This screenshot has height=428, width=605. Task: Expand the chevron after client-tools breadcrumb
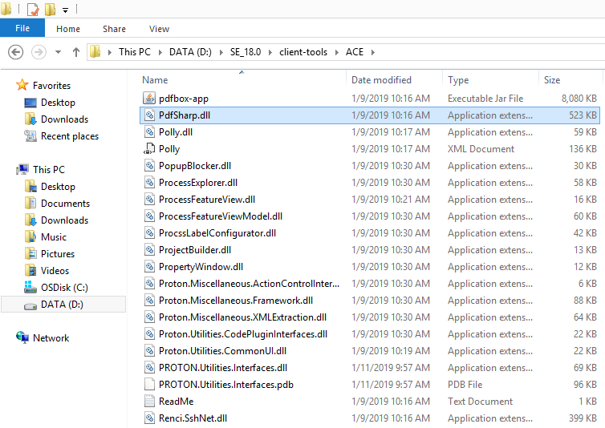(336, 52)
